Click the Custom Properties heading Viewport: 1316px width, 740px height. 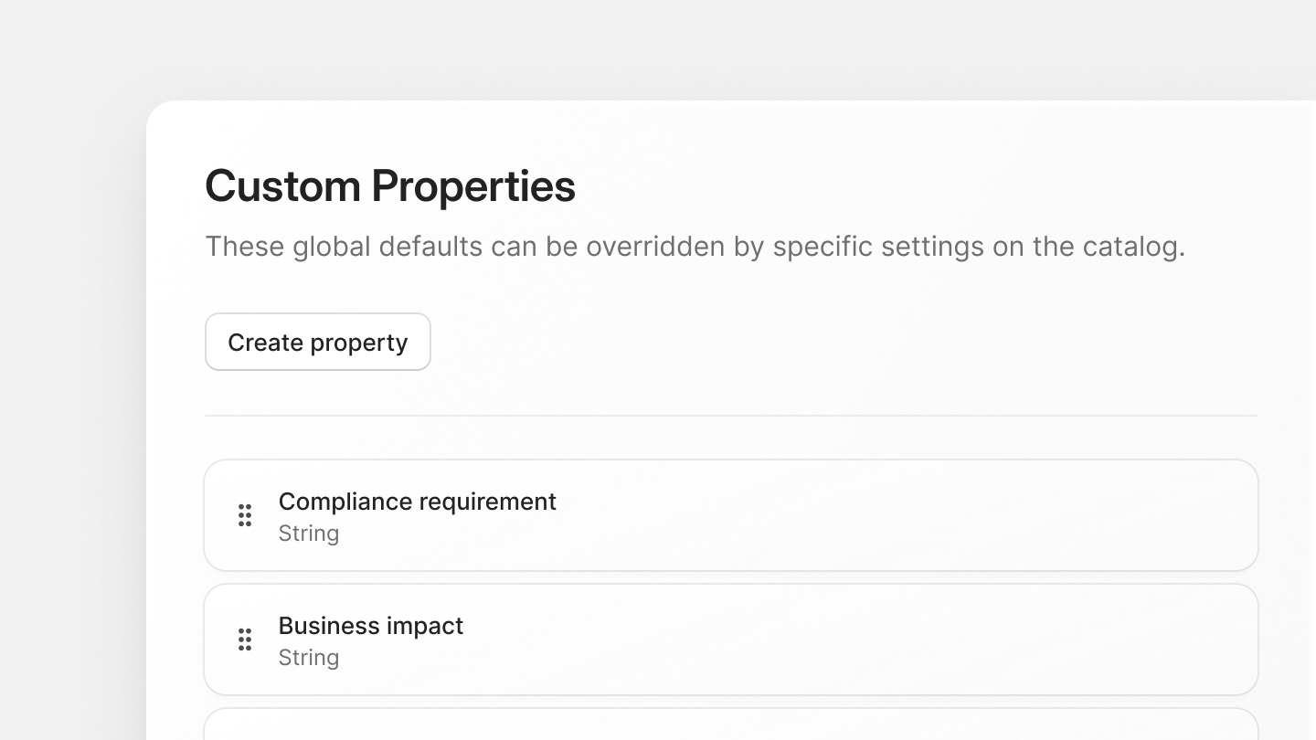(x=390, y=186)
